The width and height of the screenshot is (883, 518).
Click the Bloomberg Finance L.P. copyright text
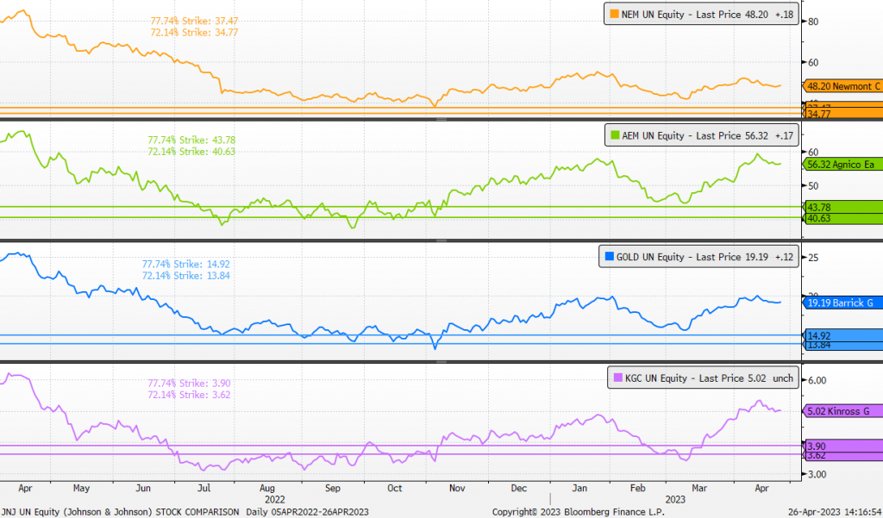(579, 512)
